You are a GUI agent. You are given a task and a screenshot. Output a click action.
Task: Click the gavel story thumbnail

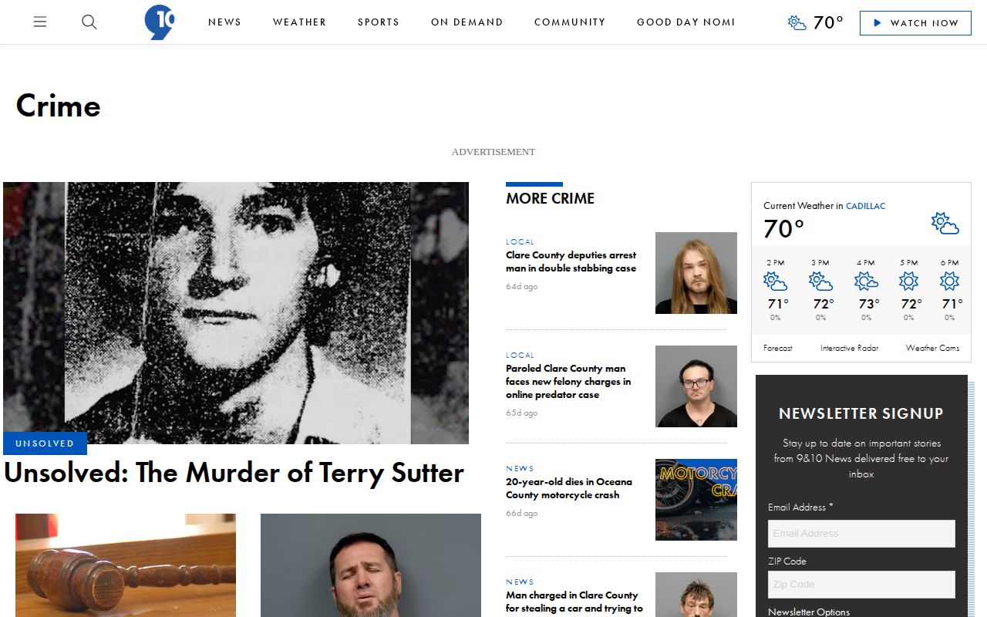(126, 565)
